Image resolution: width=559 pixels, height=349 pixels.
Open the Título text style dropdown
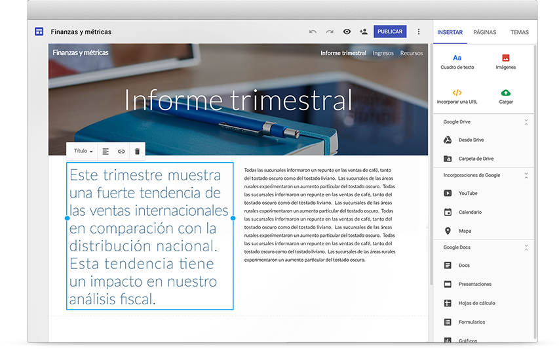coord(83,152)
